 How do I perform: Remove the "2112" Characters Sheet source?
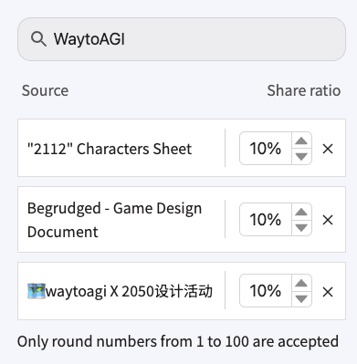(x=328, y=149)
